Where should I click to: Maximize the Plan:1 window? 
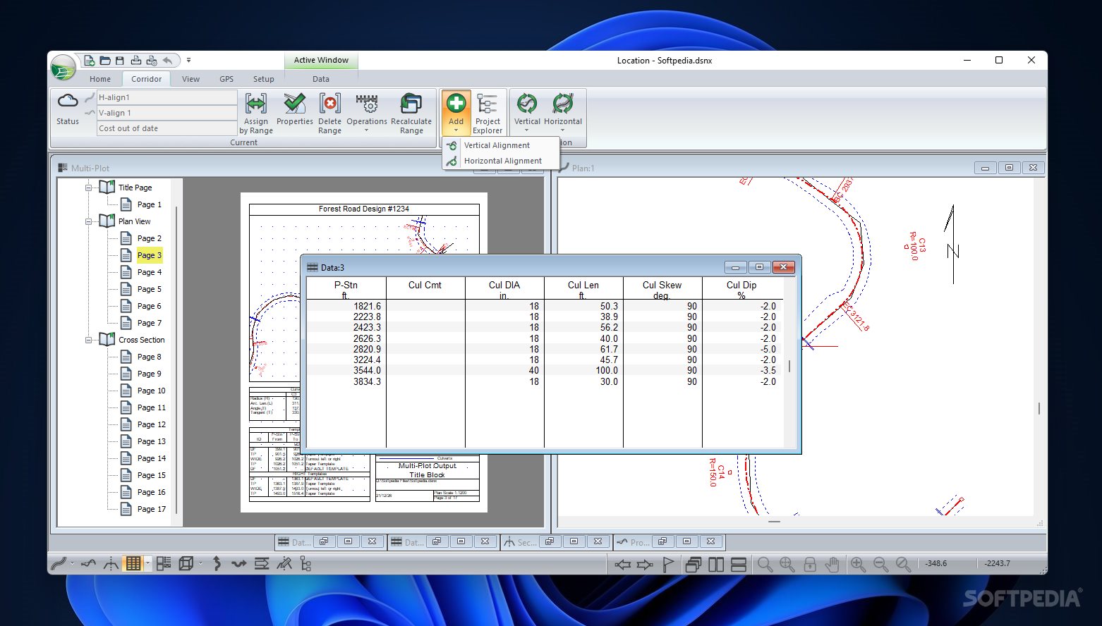click(1009, 168)
